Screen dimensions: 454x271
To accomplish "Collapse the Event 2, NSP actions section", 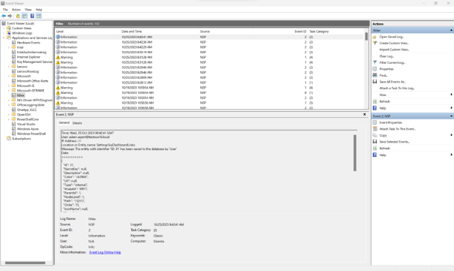I will 451,116.
